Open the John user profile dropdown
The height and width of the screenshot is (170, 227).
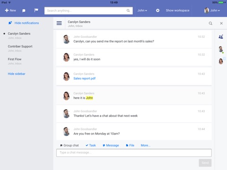(x=212, y=10)
